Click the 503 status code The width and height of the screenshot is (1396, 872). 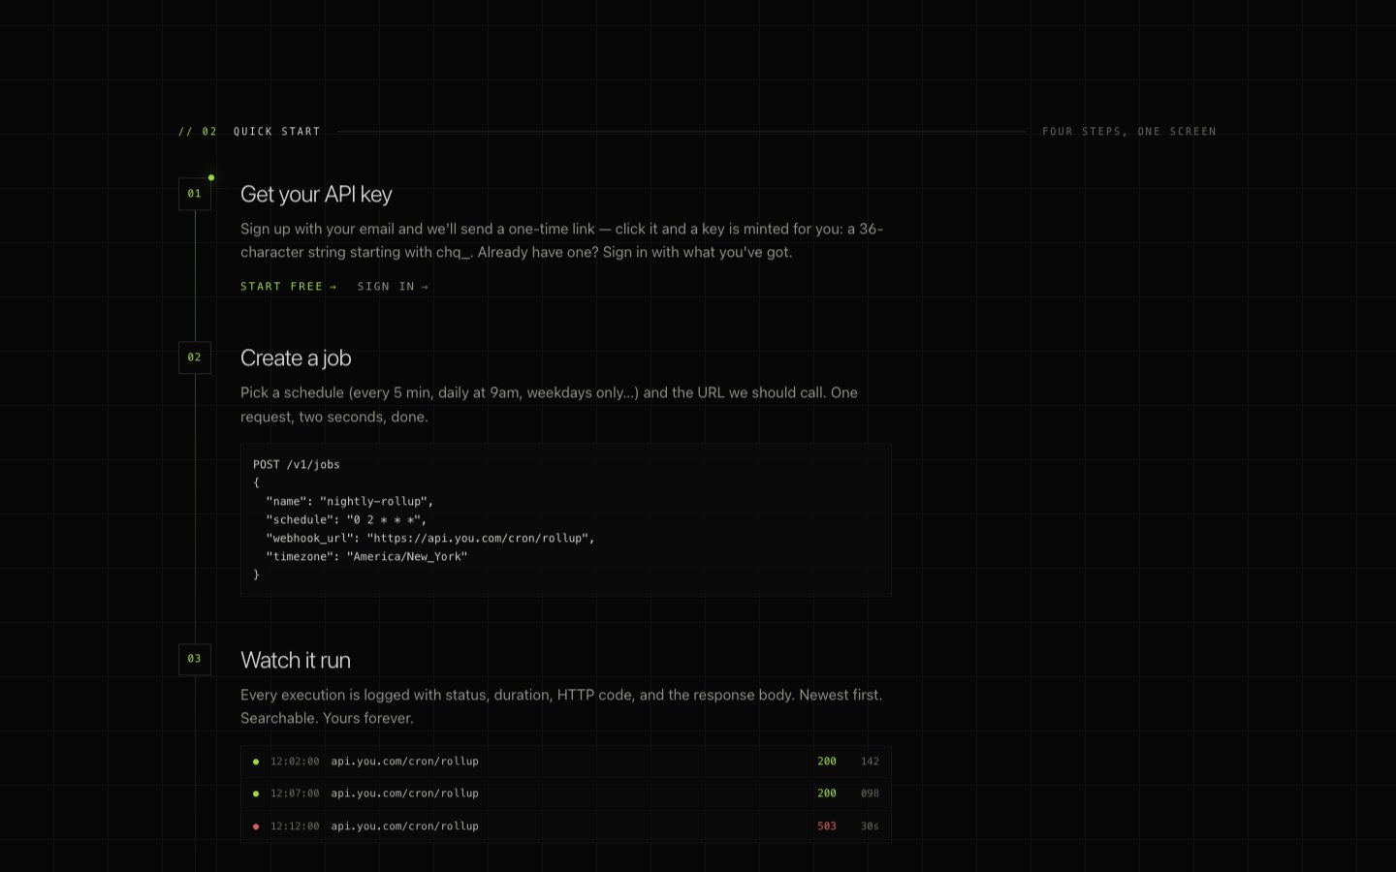(827, 826)
